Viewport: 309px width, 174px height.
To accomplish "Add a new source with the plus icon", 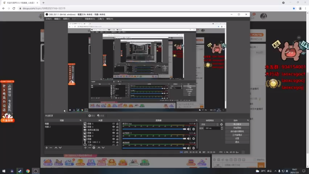I will coord(85,148).
